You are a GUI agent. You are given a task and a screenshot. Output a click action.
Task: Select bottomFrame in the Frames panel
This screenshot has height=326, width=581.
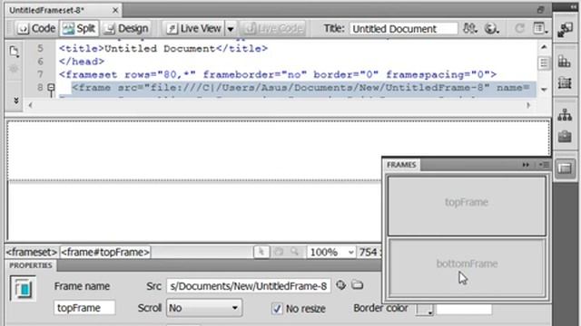(x=467, y=267)
